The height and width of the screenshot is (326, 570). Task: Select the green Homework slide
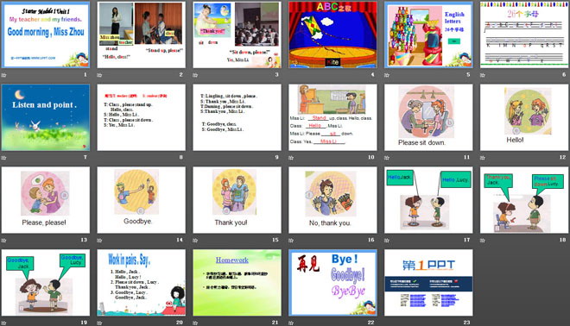(237, 282)
